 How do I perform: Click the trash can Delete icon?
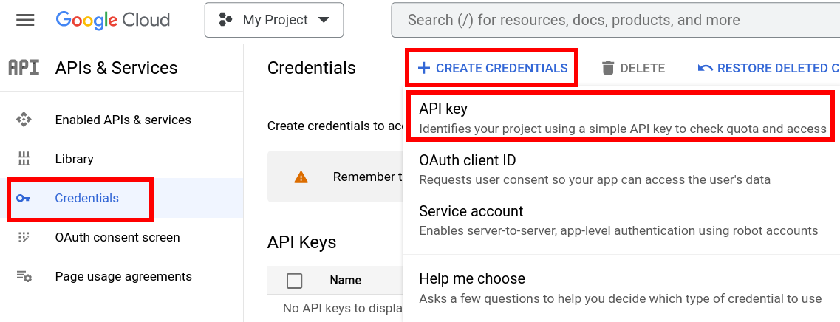608,68
